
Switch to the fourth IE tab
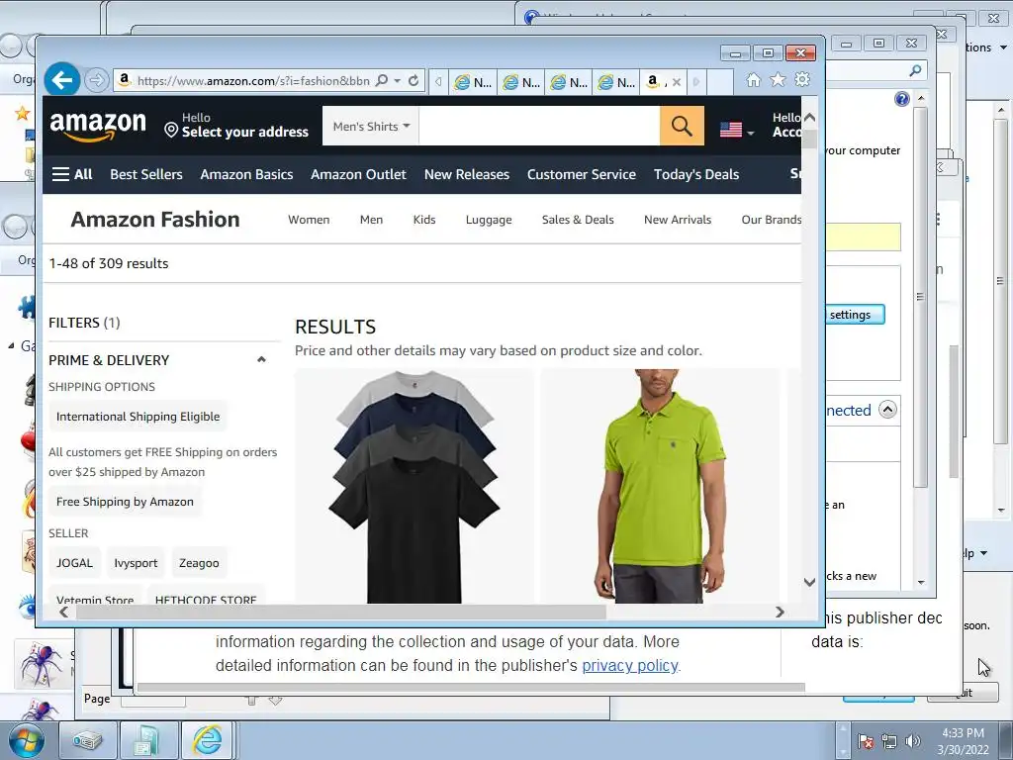pos(616,82)
